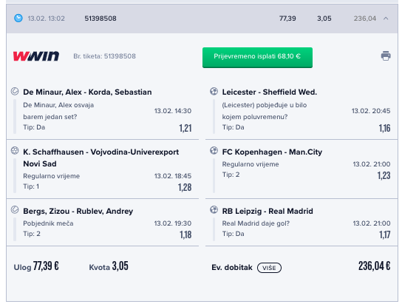Click the Br. tiketa: 51398508 label
Screen dimensions: 402x307
coord(104,56)
